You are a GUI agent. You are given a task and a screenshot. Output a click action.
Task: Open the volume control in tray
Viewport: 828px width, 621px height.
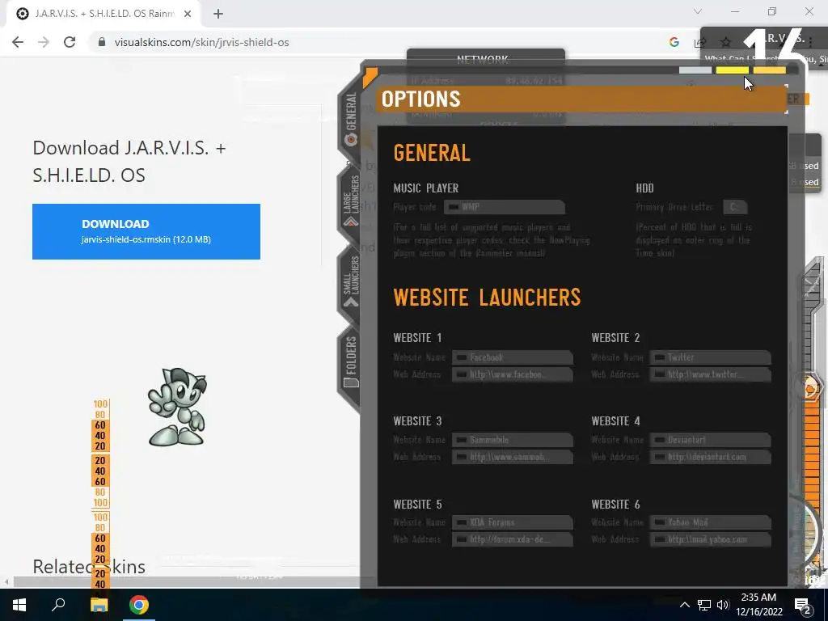(x=723, y=605)
